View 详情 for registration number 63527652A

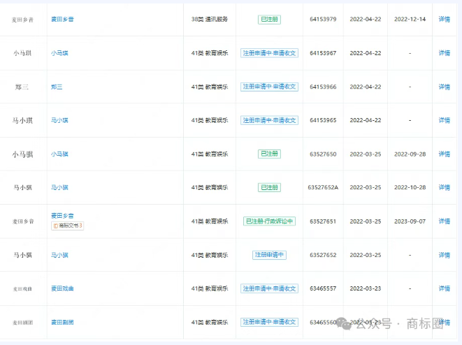(x=444, y=188)
